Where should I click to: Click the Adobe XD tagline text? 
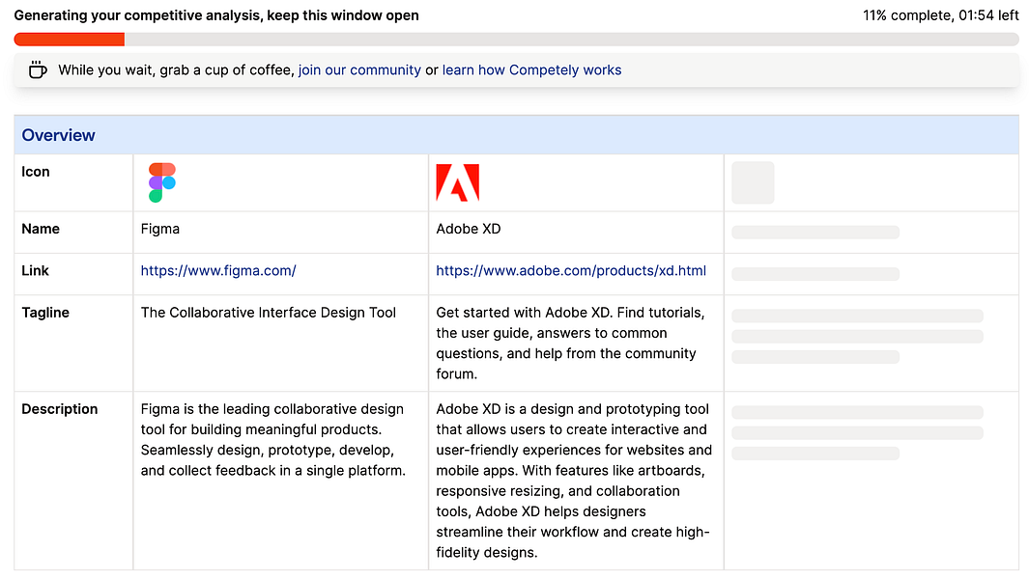coord(570,343)
